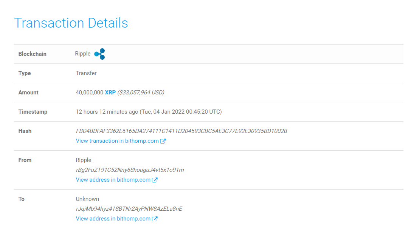The width and height of the screenshot is (414, 233).
Task: Click the Ripple sender name in From row
Action: pos(84,160)
